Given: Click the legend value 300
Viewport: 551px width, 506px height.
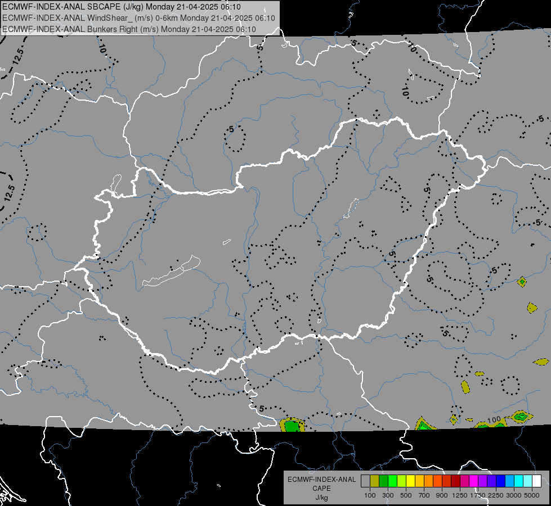Looking at the screenshot, I should [388, 495].
